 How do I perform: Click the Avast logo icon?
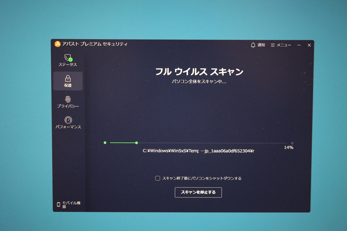click(x=58, y=44)
